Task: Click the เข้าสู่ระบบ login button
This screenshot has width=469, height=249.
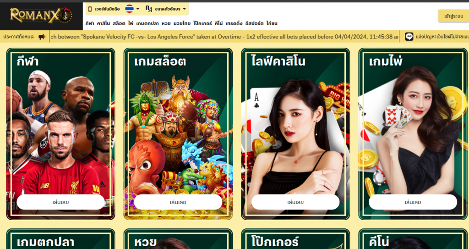Action: point(453,16)
